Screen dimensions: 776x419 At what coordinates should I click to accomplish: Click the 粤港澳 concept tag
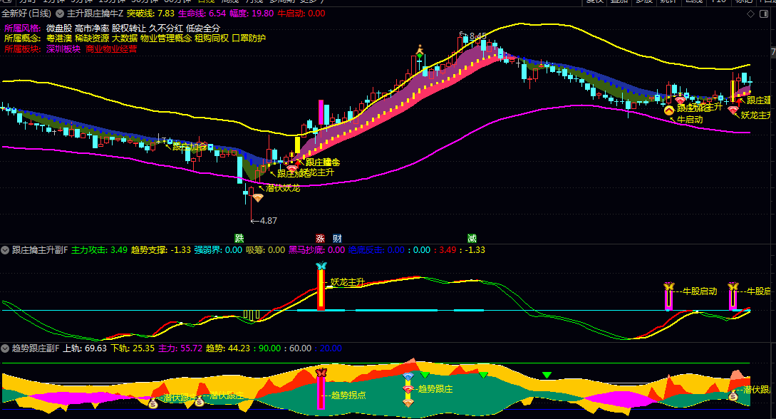[x=59, y=38]
